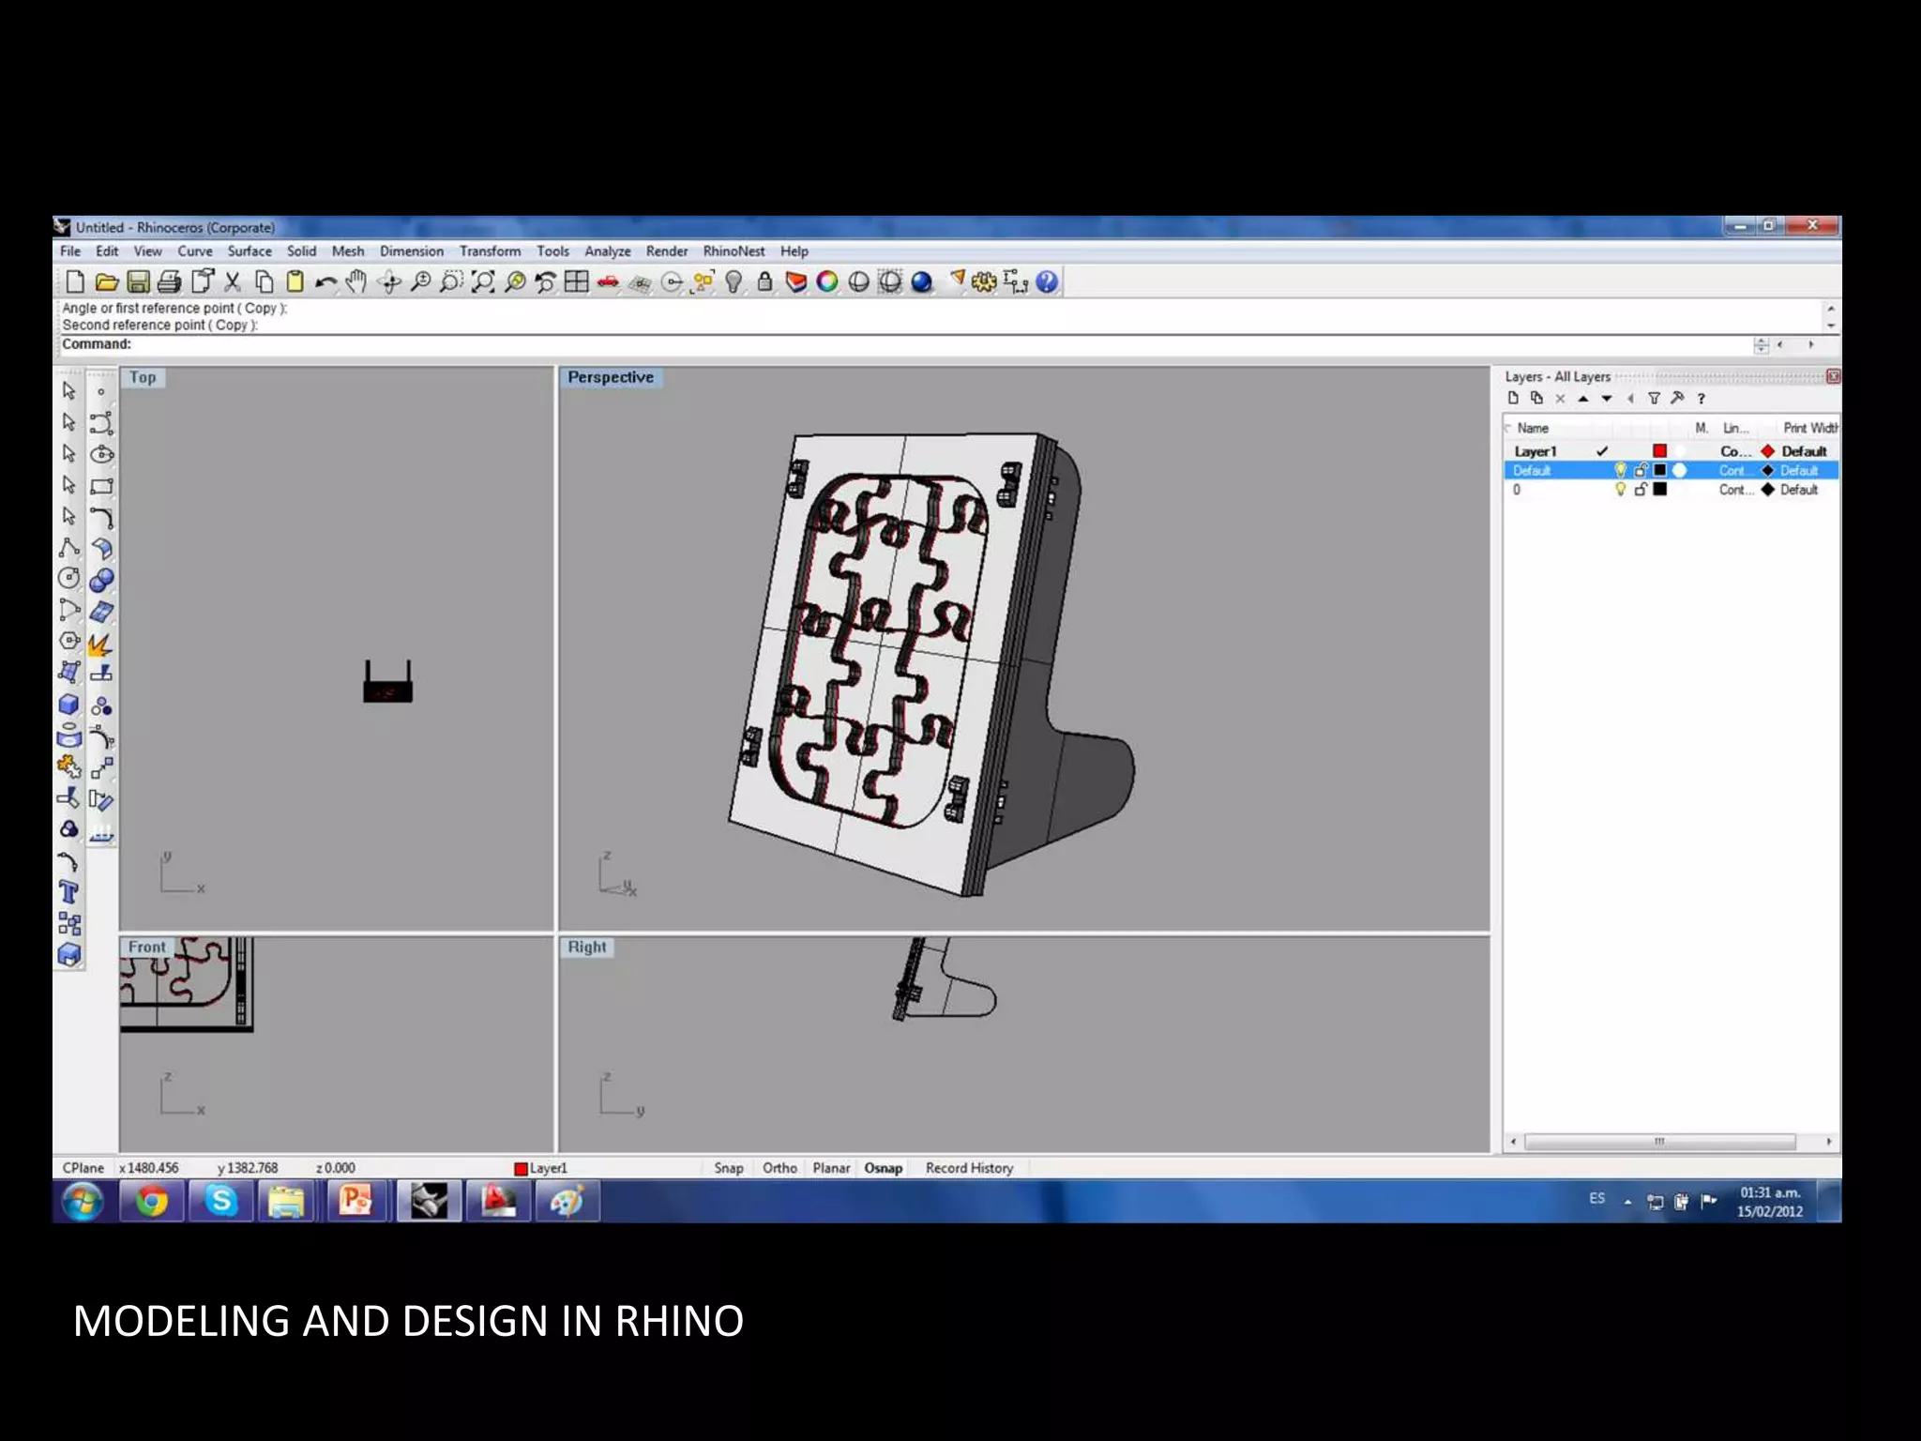Click the Print Width column header
This screenshot has width=1921, height=1441.
click(1810, 428)
